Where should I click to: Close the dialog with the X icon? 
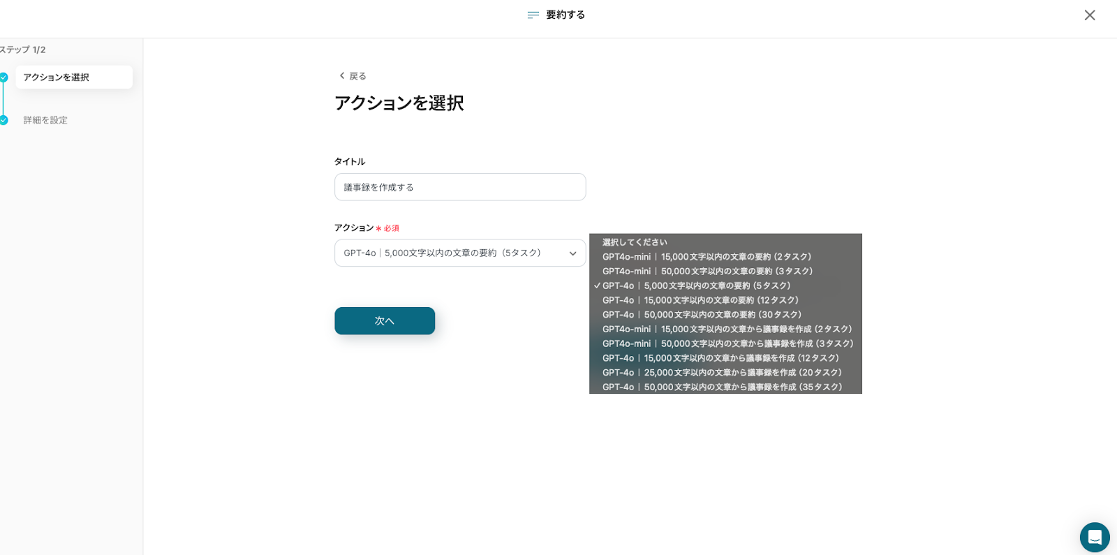pyautogui.click(x=1089, y=15)
